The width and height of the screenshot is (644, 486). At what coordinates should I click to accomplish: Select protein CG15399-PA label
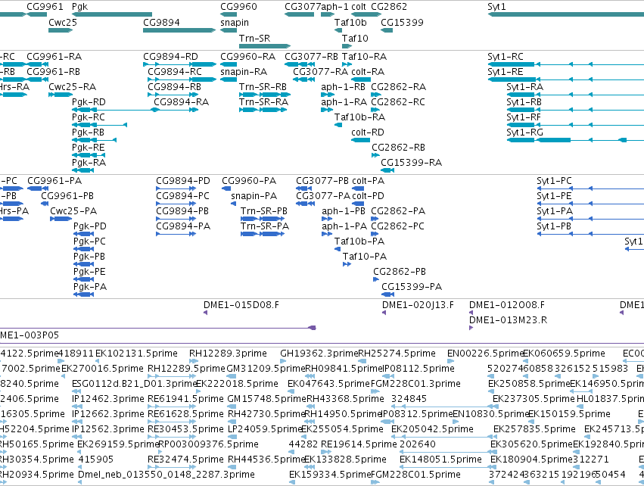pyautogui.click(x=412, y=287)
